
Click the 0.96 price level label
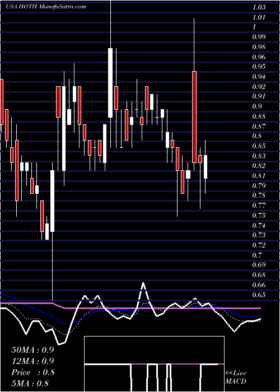(x=259, y=57)
